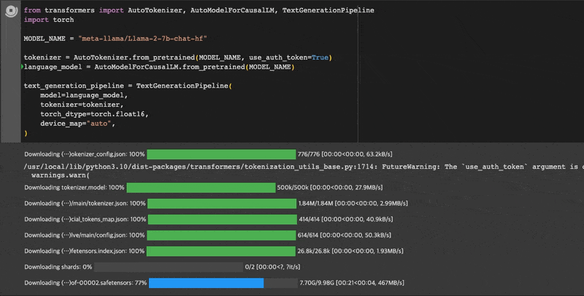Click the TextGenerationPipeline( assignment line
This screenshot has height=296, width=584.
pyautogui.click(x=128, y=86)
